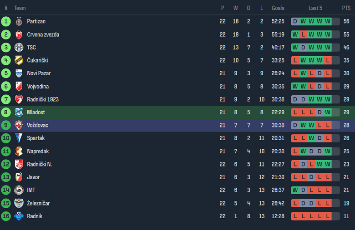
Task: Open the Spartak team page link
Action: pos(36,138)
